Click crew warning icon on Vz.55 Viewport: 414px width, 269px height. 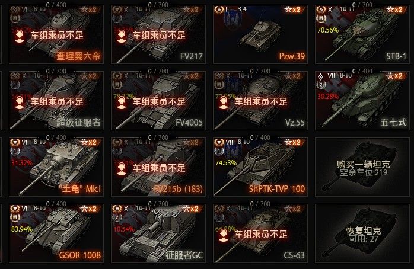coord(224,103)
